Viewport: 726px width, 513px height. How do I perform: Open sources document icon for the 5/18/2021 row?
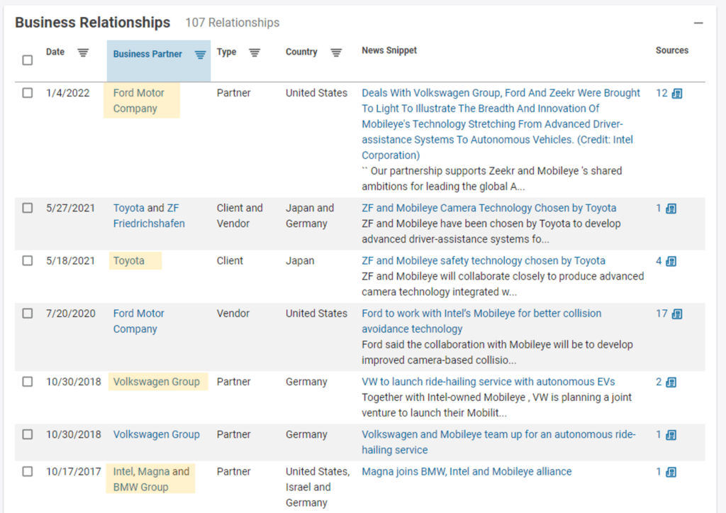pyautogui.click(x=671, y=261)
